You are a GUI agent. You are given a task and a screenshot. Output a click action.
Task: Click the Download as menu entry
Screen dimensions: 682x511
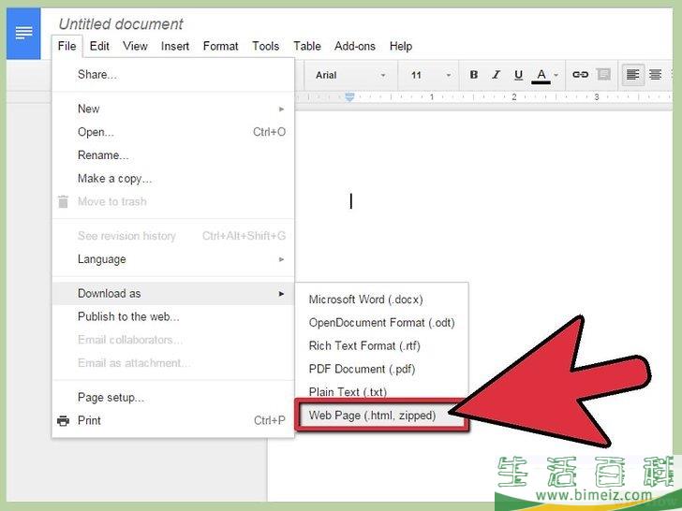click(173, 293)
